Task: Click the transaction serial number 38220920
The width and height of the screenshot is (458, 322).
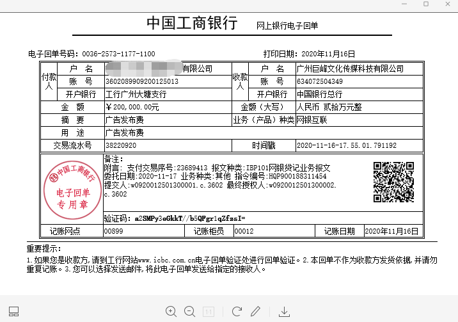Action: click(x=120, y=145)
